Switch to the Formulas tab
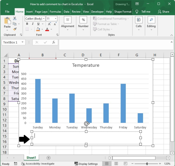This screenshot has width=175, height=166. (x=55, y=11)
